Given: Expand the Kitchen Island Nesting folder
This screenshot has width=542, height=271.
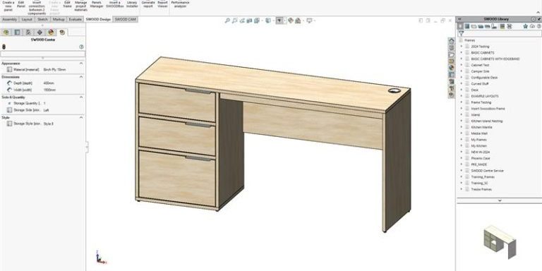Looking at the screenshot, I should [x=461, y=121].
